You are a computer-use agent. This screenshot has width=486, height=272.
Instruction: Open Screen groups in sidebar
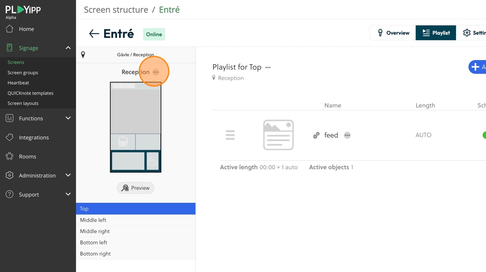pyautogui.click(x=23, y=73)
